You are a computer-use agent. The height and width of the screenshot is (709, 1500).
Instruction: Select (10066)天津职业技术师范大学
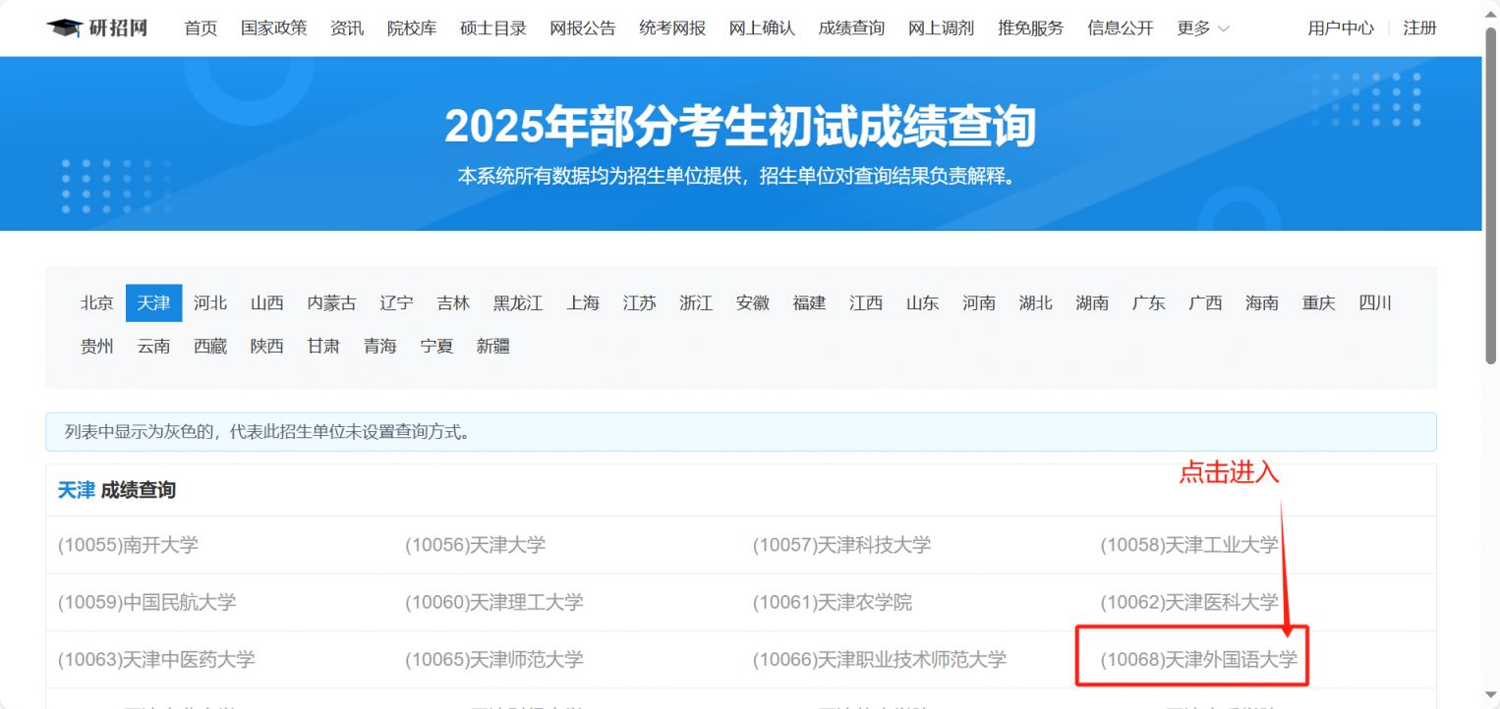[x=880, y=659]
